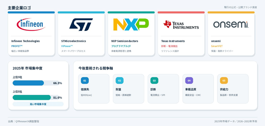Screen dimensions: 265x126
Task: Select the 03 number badge
Action: (154, 81)
